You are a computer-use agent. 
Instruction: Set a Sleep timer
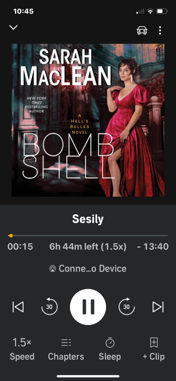(x=110, y=349)
